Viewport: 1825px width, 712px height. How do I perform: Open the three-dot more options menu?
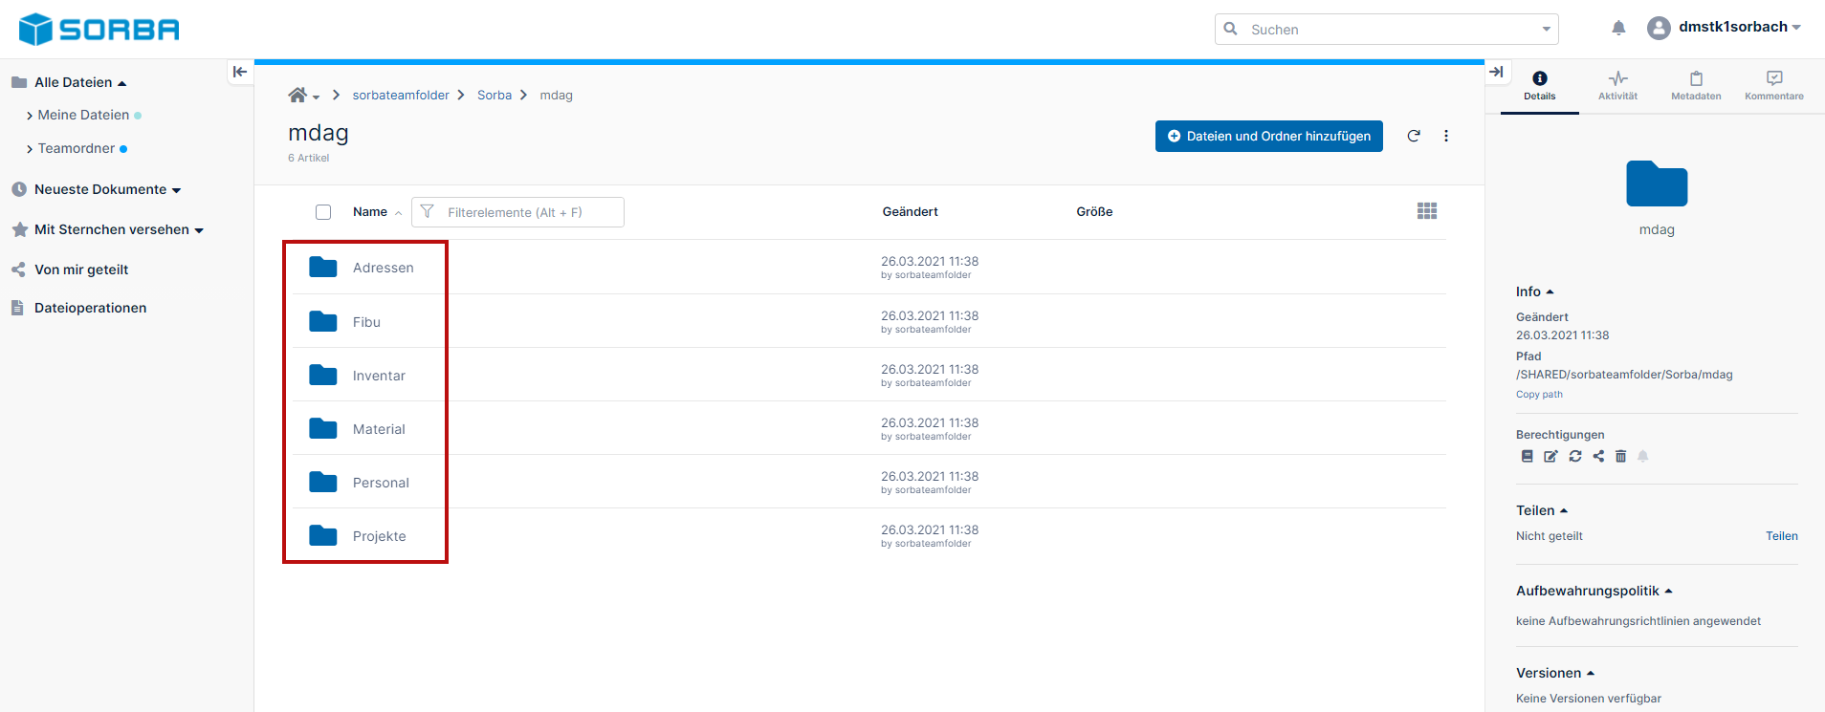click(1446, 136)
